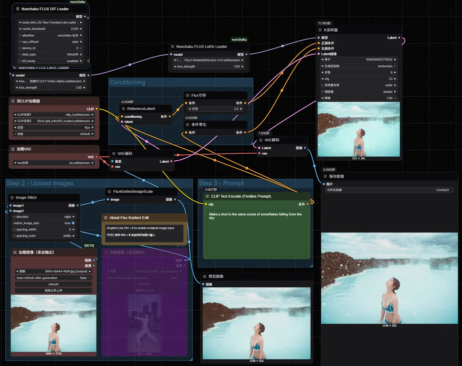The width and height of the screenshot is (462, 366).
Task: Increase the 步数 steps value arrow
Action: (395, 73)
